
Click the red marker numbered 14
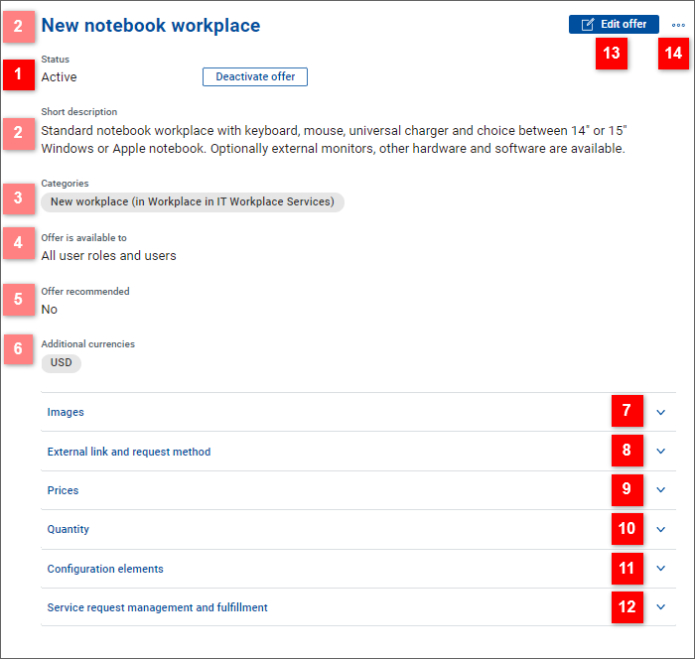pos(673,54)
